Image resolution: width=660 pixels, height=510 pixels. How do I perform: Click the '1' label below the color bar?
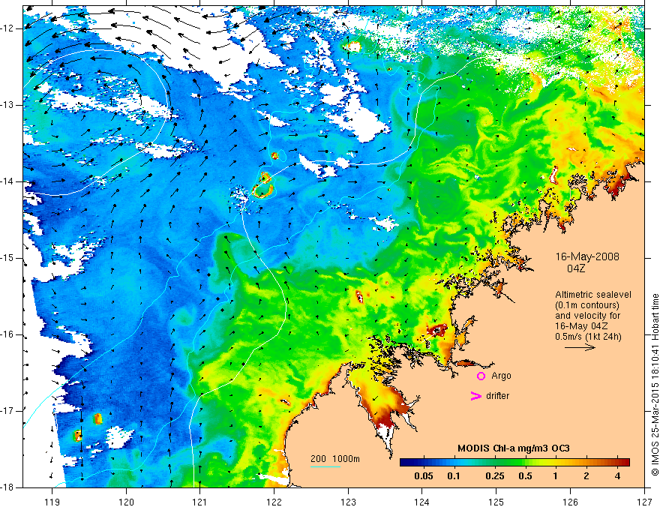point(555,476)
